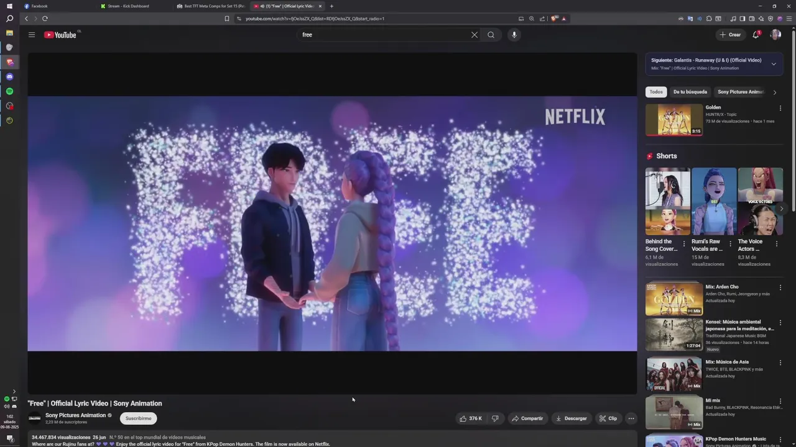Go back with the browser arrow
The height and width of the screenshot is (447, 796).
coord(26,19)
